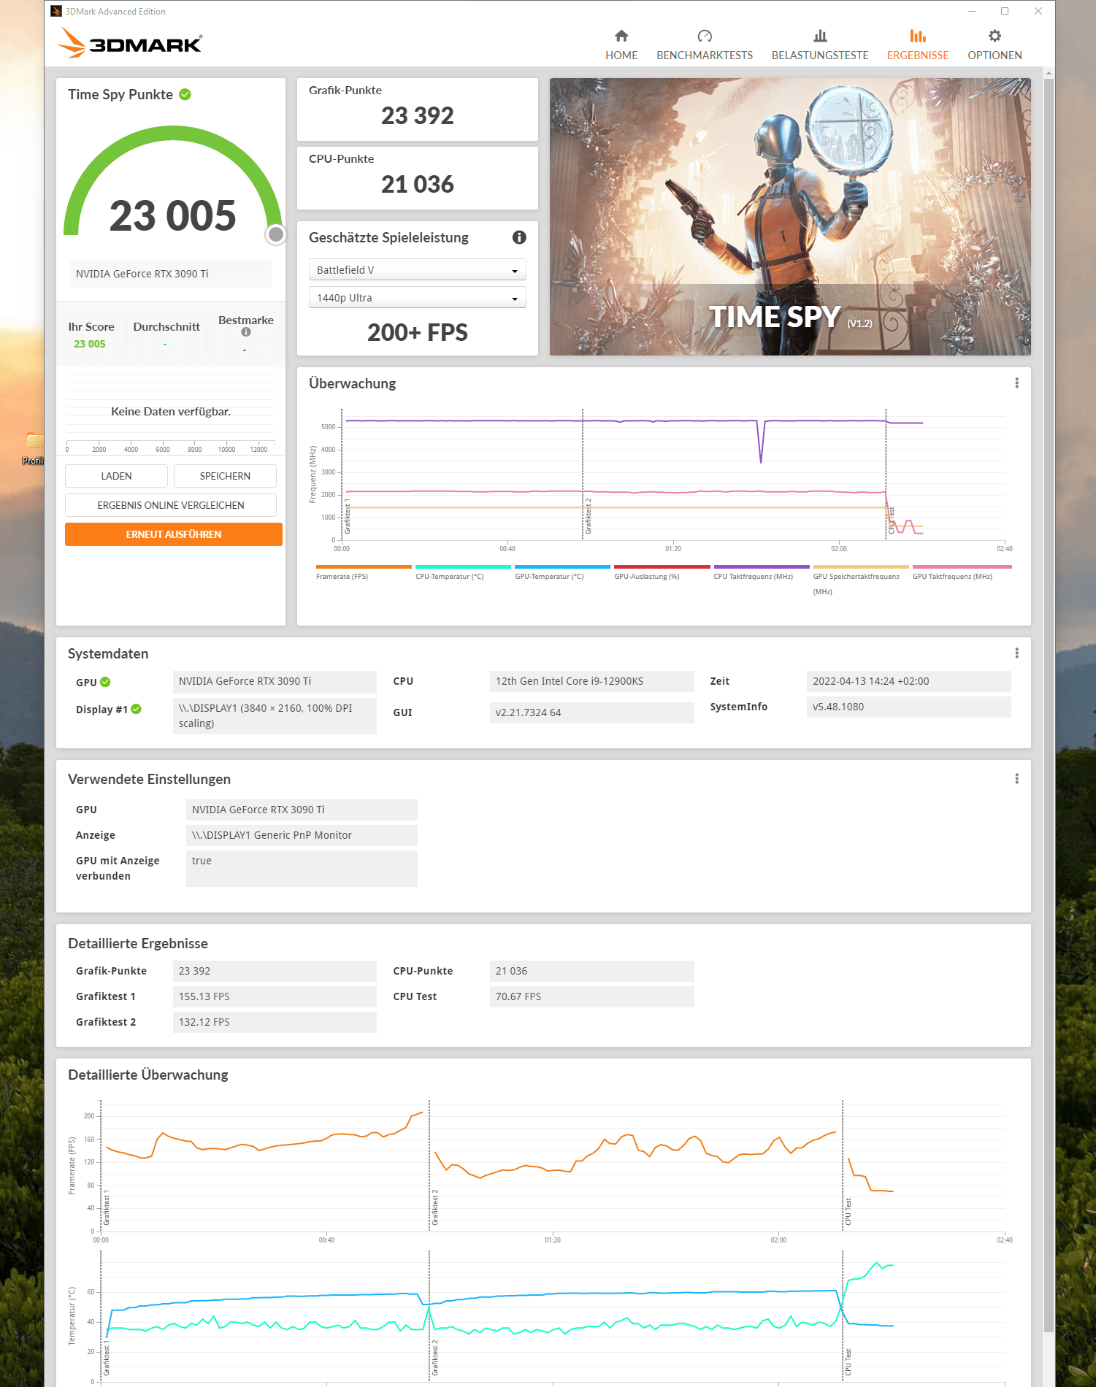The width and height of the screenshot is (1096, 1387).
Task: Toggle CPU Taktfrequenz legend swatch
Action: [762, 566]
